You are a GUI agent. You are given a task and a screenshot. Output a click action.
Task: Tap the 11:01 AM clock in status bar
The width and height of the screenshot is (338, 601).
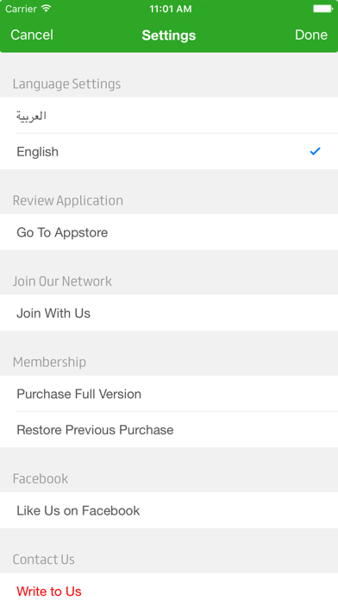pos(171,9)
